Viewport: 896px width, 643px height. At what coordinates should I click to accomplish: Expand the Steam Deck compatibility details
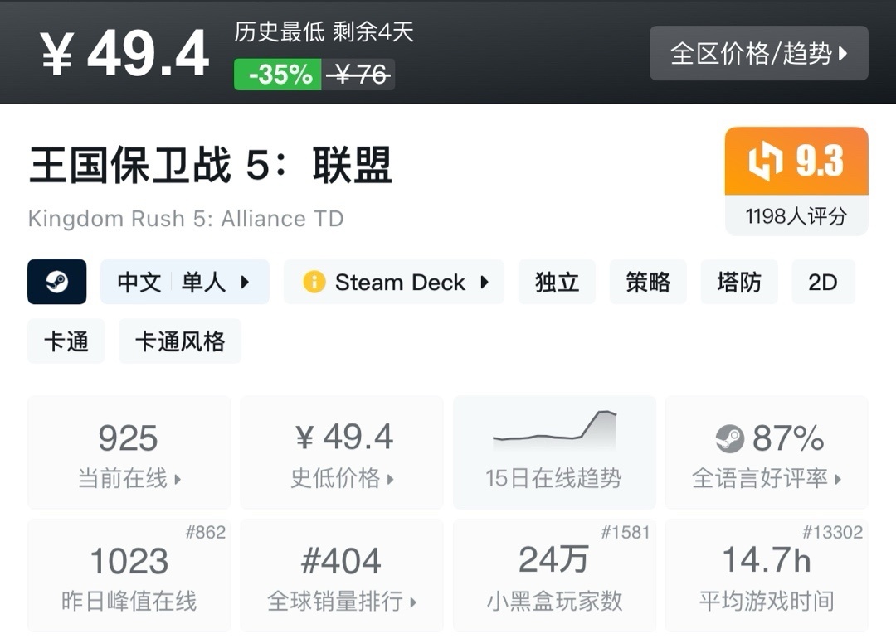tap(393, 282)
